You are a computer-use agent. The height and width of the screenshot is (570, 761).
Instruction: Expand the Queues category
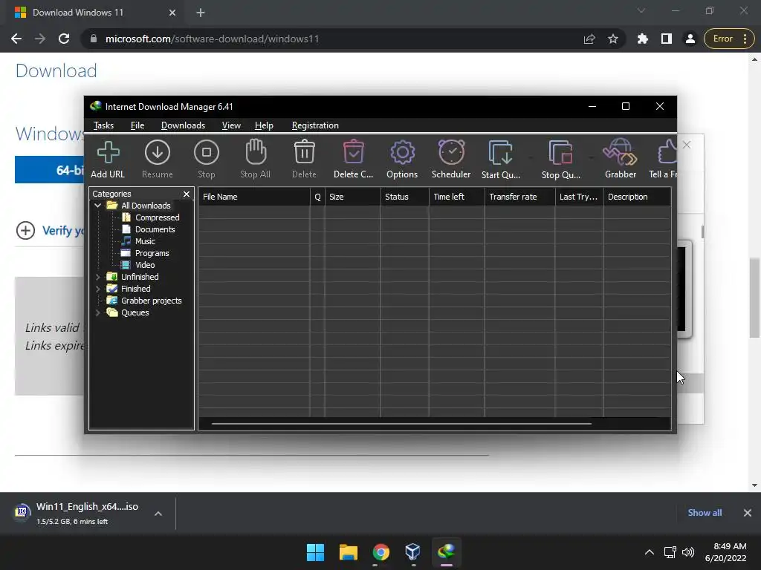(x=97, y=312)
